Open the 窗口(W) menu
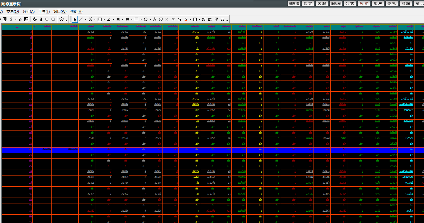 (60, 11)
